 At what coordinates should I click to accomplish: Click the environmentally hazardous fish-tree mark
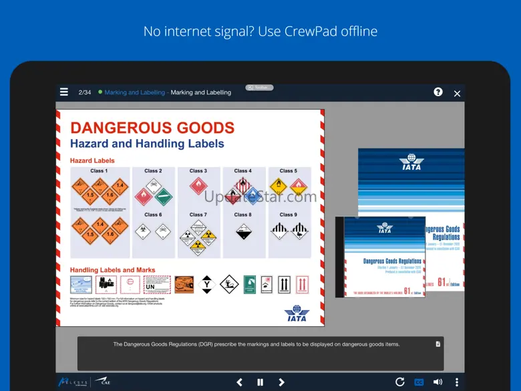(x=229, y=285)
